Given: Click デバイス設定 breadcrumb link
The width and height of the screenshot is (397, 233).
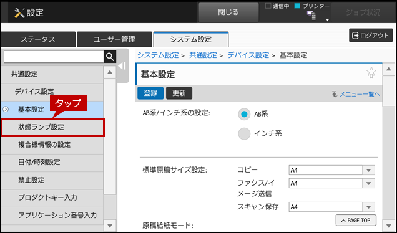Looking at the screenshot, I should click(x=248, y=55).
